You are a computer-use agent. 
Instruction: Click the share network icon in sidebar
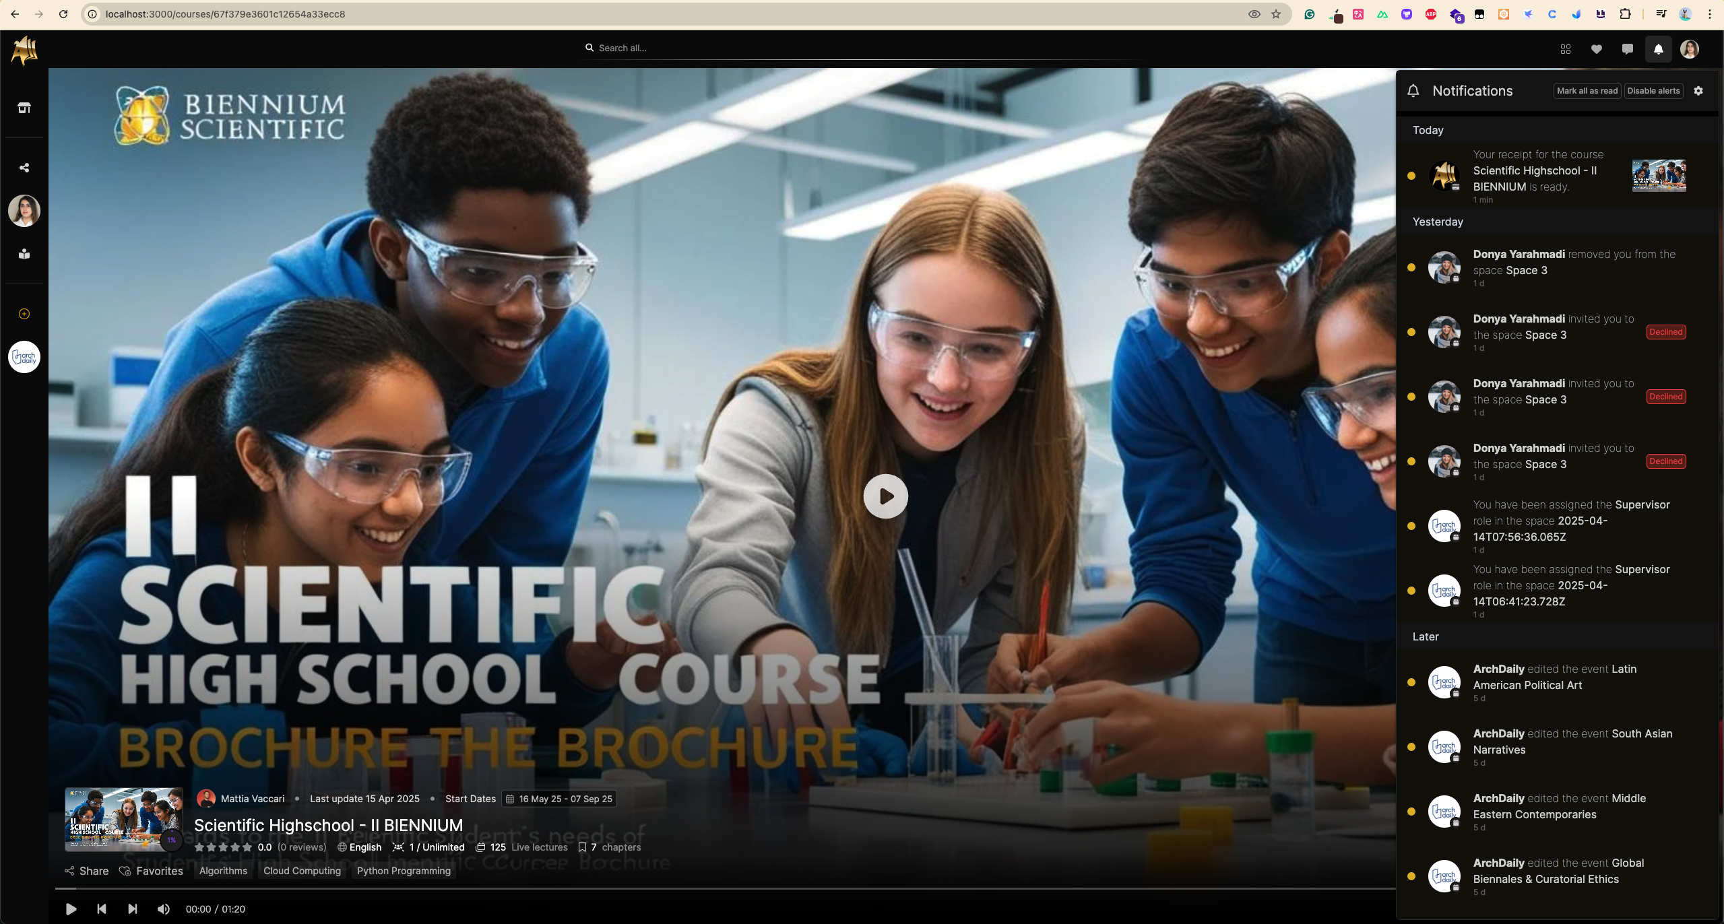click(x=24, y=168)
